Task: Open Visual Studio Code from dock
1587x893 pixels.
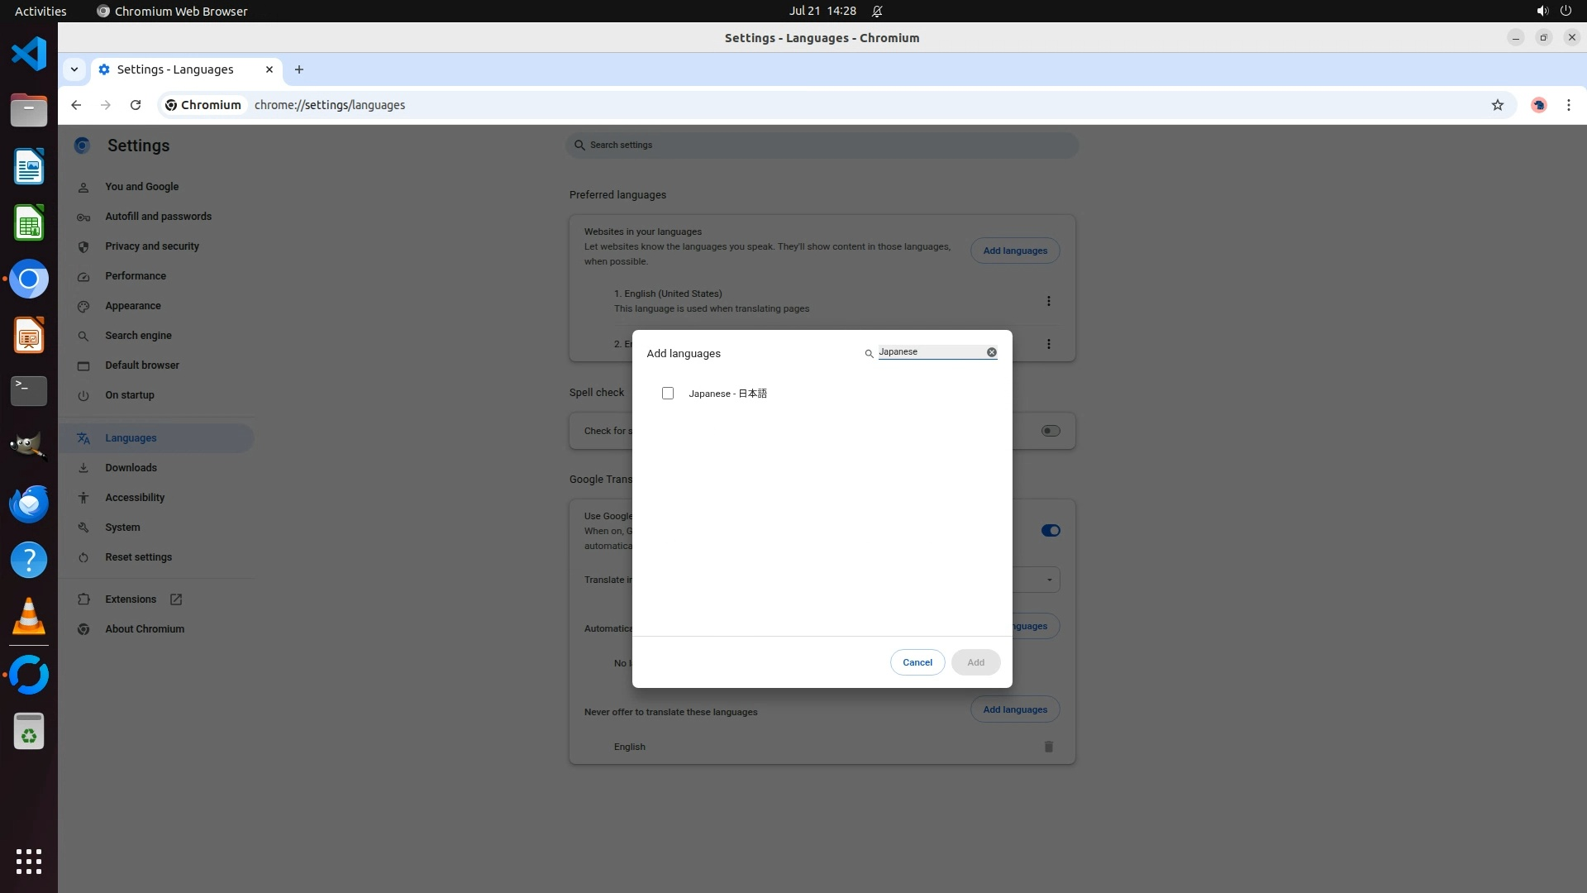Action: [29, 55]
